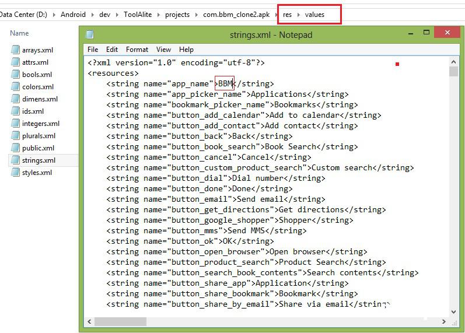Maximize the Notepad window

(x=426, y=33)
